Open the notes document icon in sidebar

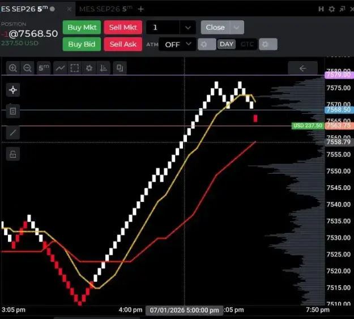pos(13,111)
